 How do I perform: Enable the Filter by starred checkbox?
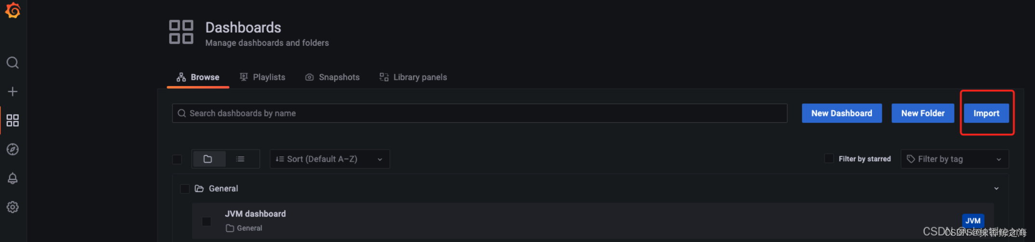click(x=829, y=159)
